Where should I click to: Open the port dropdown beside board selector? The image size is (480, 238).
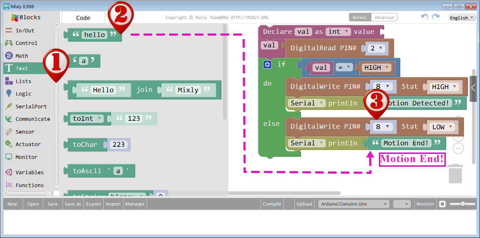402,204
